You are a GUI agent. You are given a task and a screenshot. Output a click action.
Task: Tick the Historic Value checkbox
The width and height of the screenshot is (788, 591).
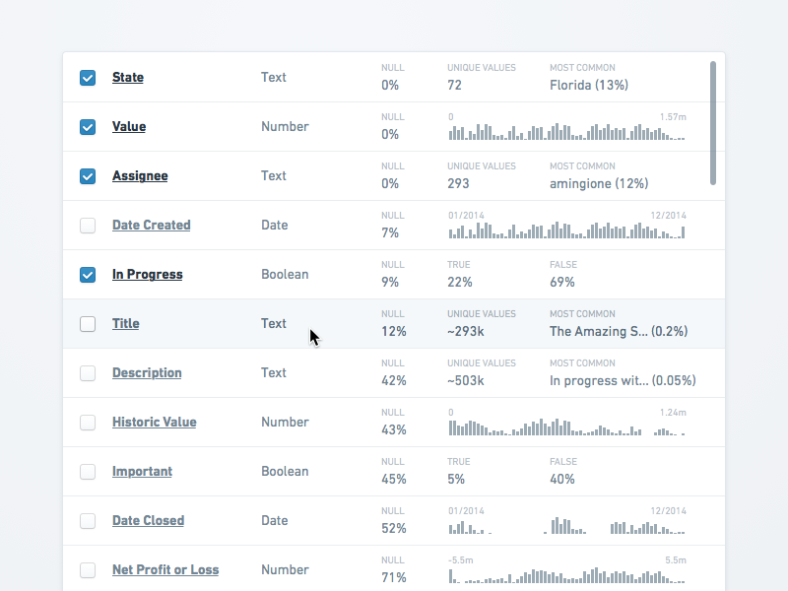[88, 423]
